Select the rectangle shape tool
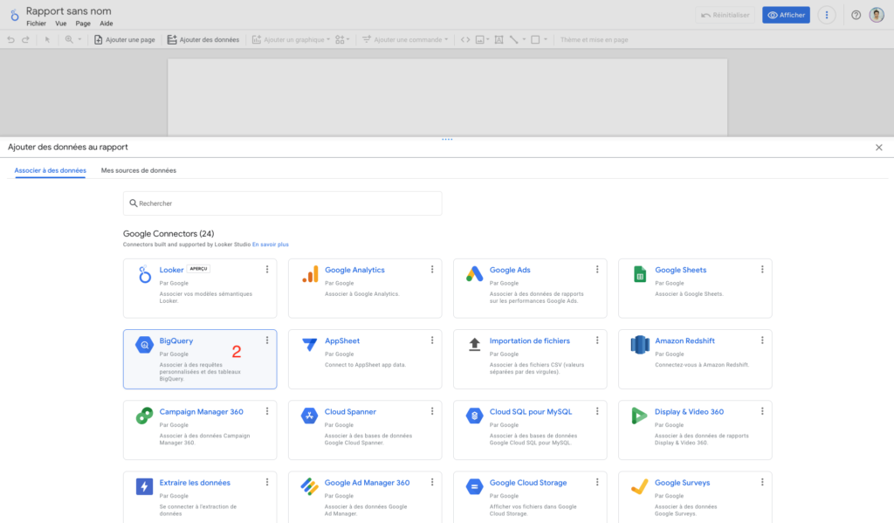 (535, 39)
